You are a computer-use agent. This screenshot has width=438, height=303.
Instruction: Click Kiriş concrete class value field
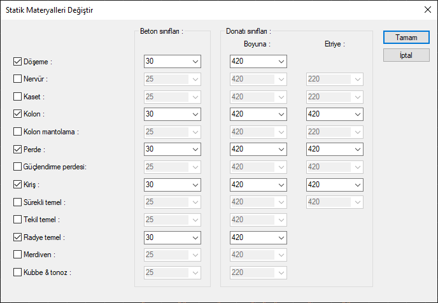[x=166, y=185]
